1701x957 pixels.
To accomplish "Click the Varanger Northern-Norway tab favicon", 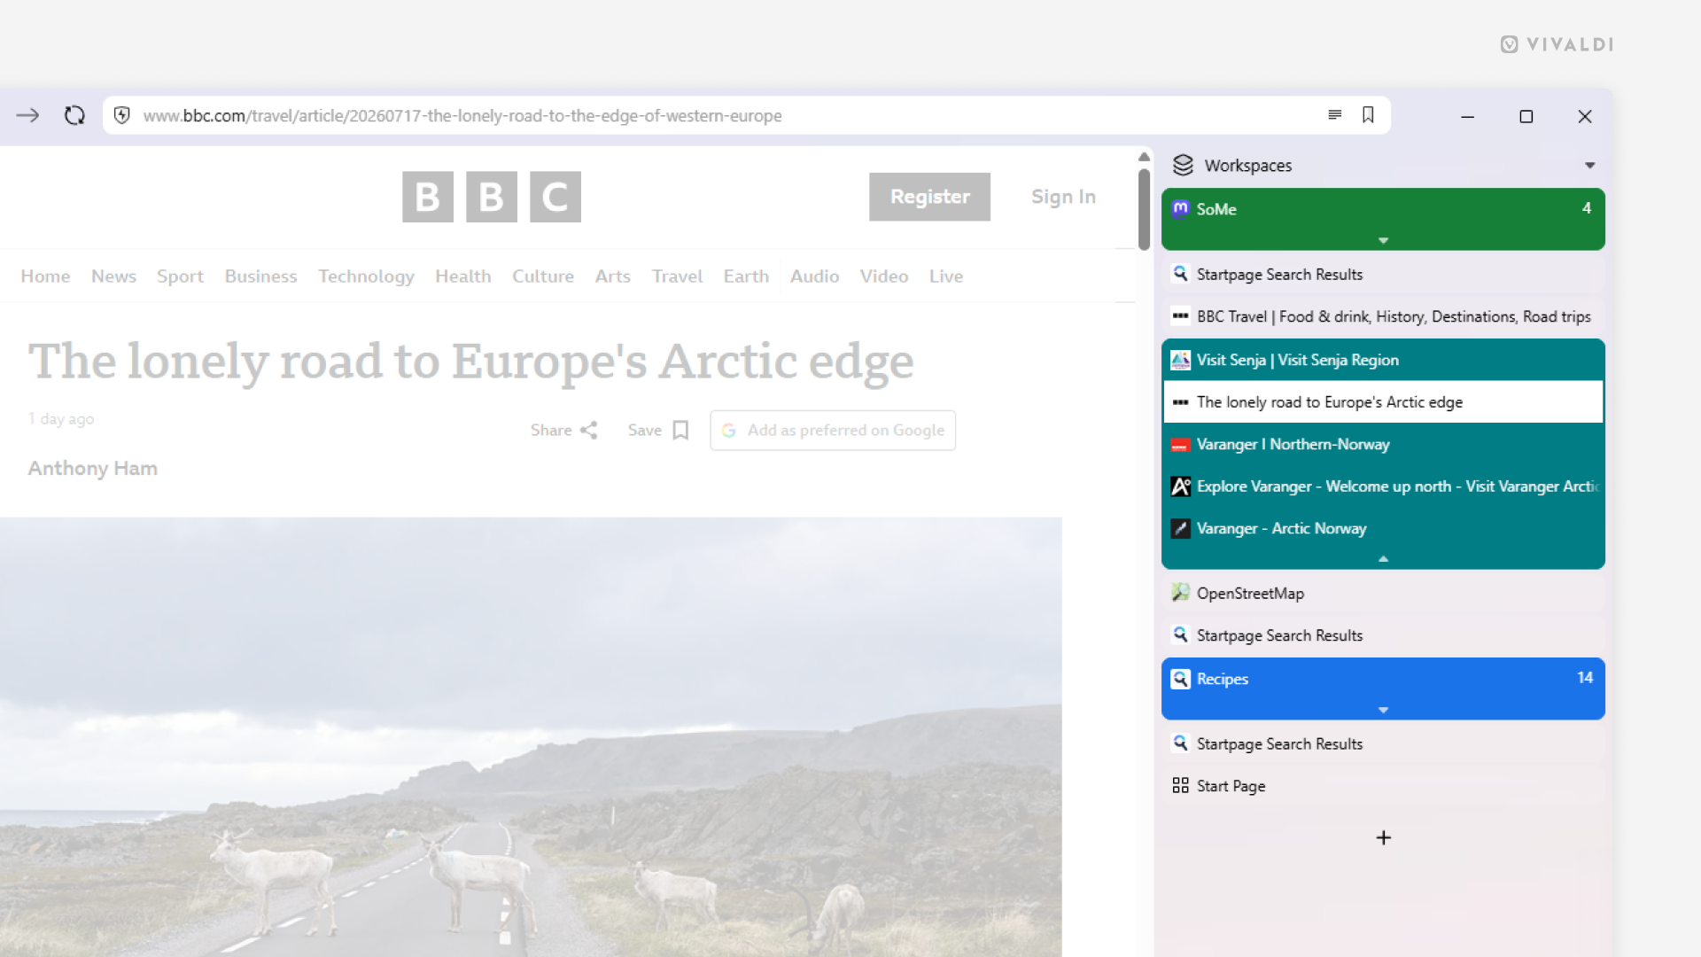I will tap(1180, 444).
